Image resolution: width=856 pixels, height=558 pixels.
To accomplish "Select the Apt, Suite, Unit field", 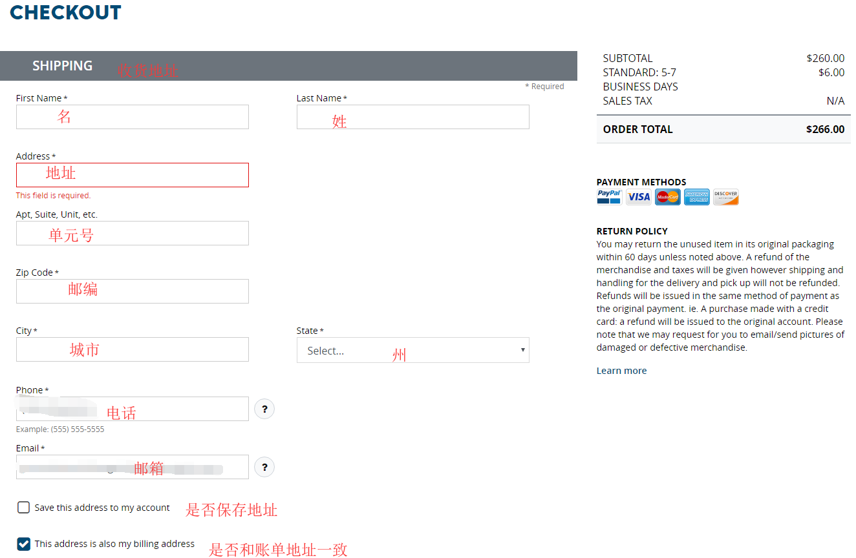I will coord(132,233).
